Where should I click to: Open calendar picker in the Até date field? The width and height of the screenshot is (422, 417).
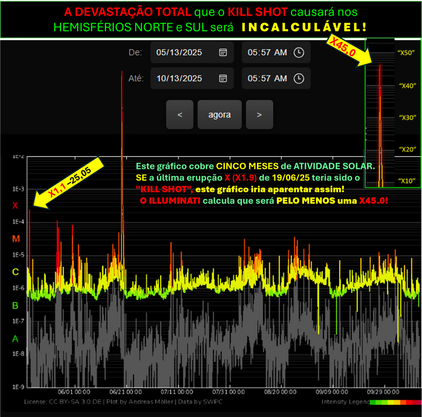[x=223, y=78]
